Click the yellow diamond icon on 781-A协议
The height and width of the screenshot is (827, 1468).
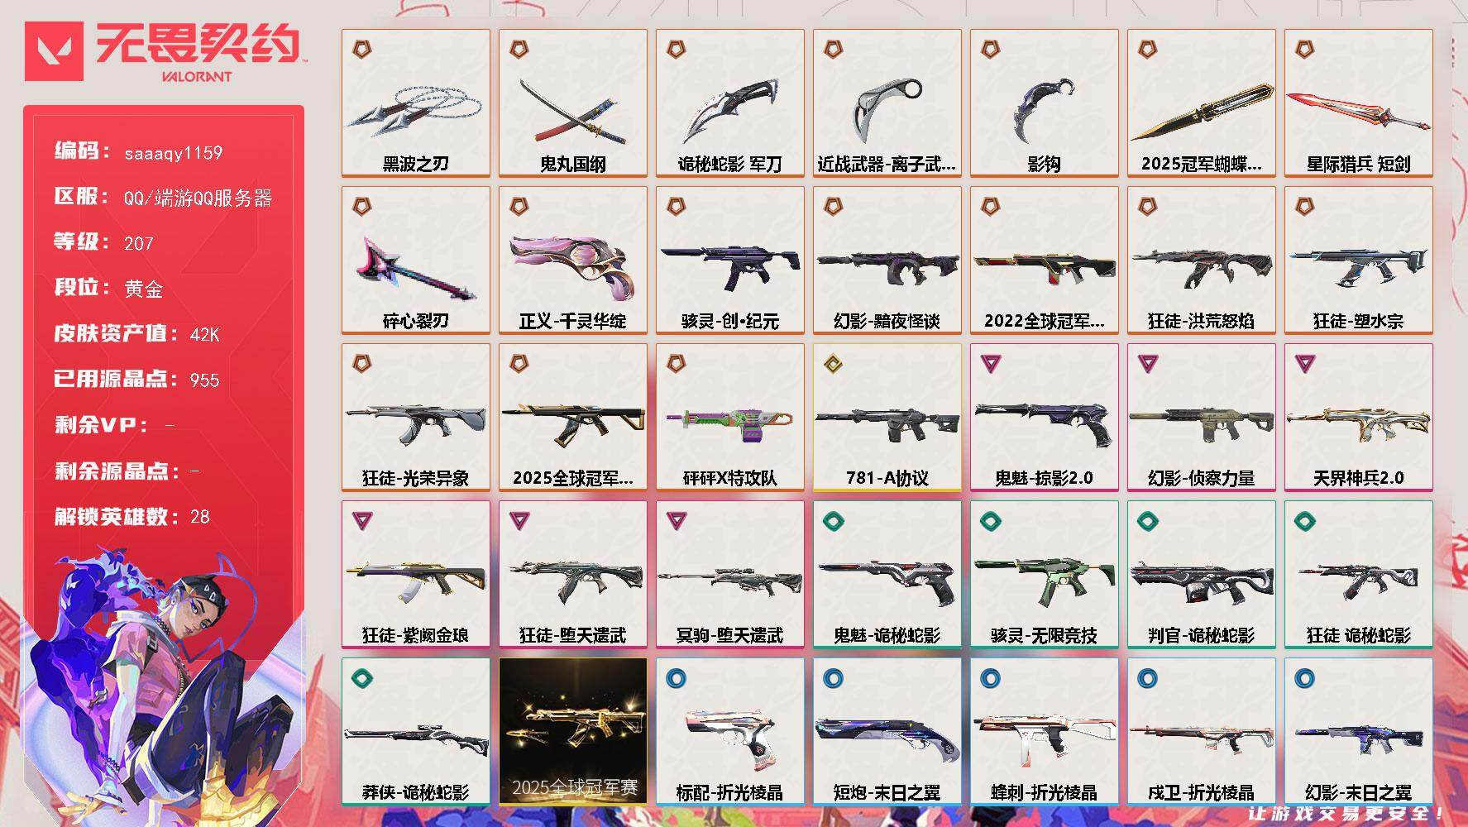pos(833,364)
